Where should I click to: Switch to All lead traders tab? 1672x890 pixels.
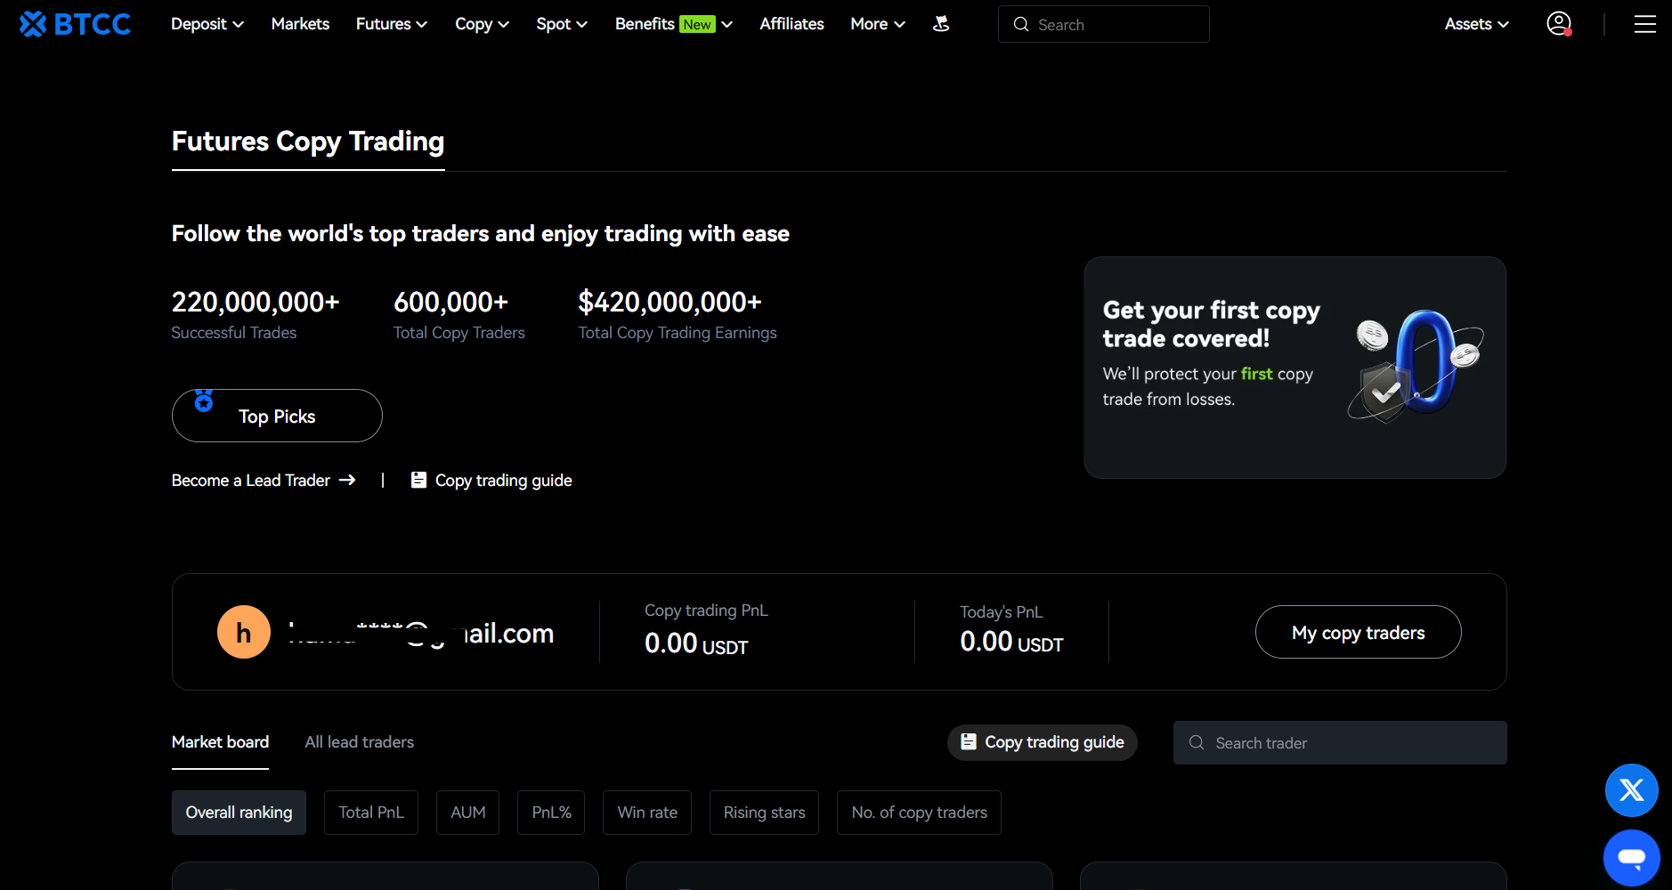(360, 742)
